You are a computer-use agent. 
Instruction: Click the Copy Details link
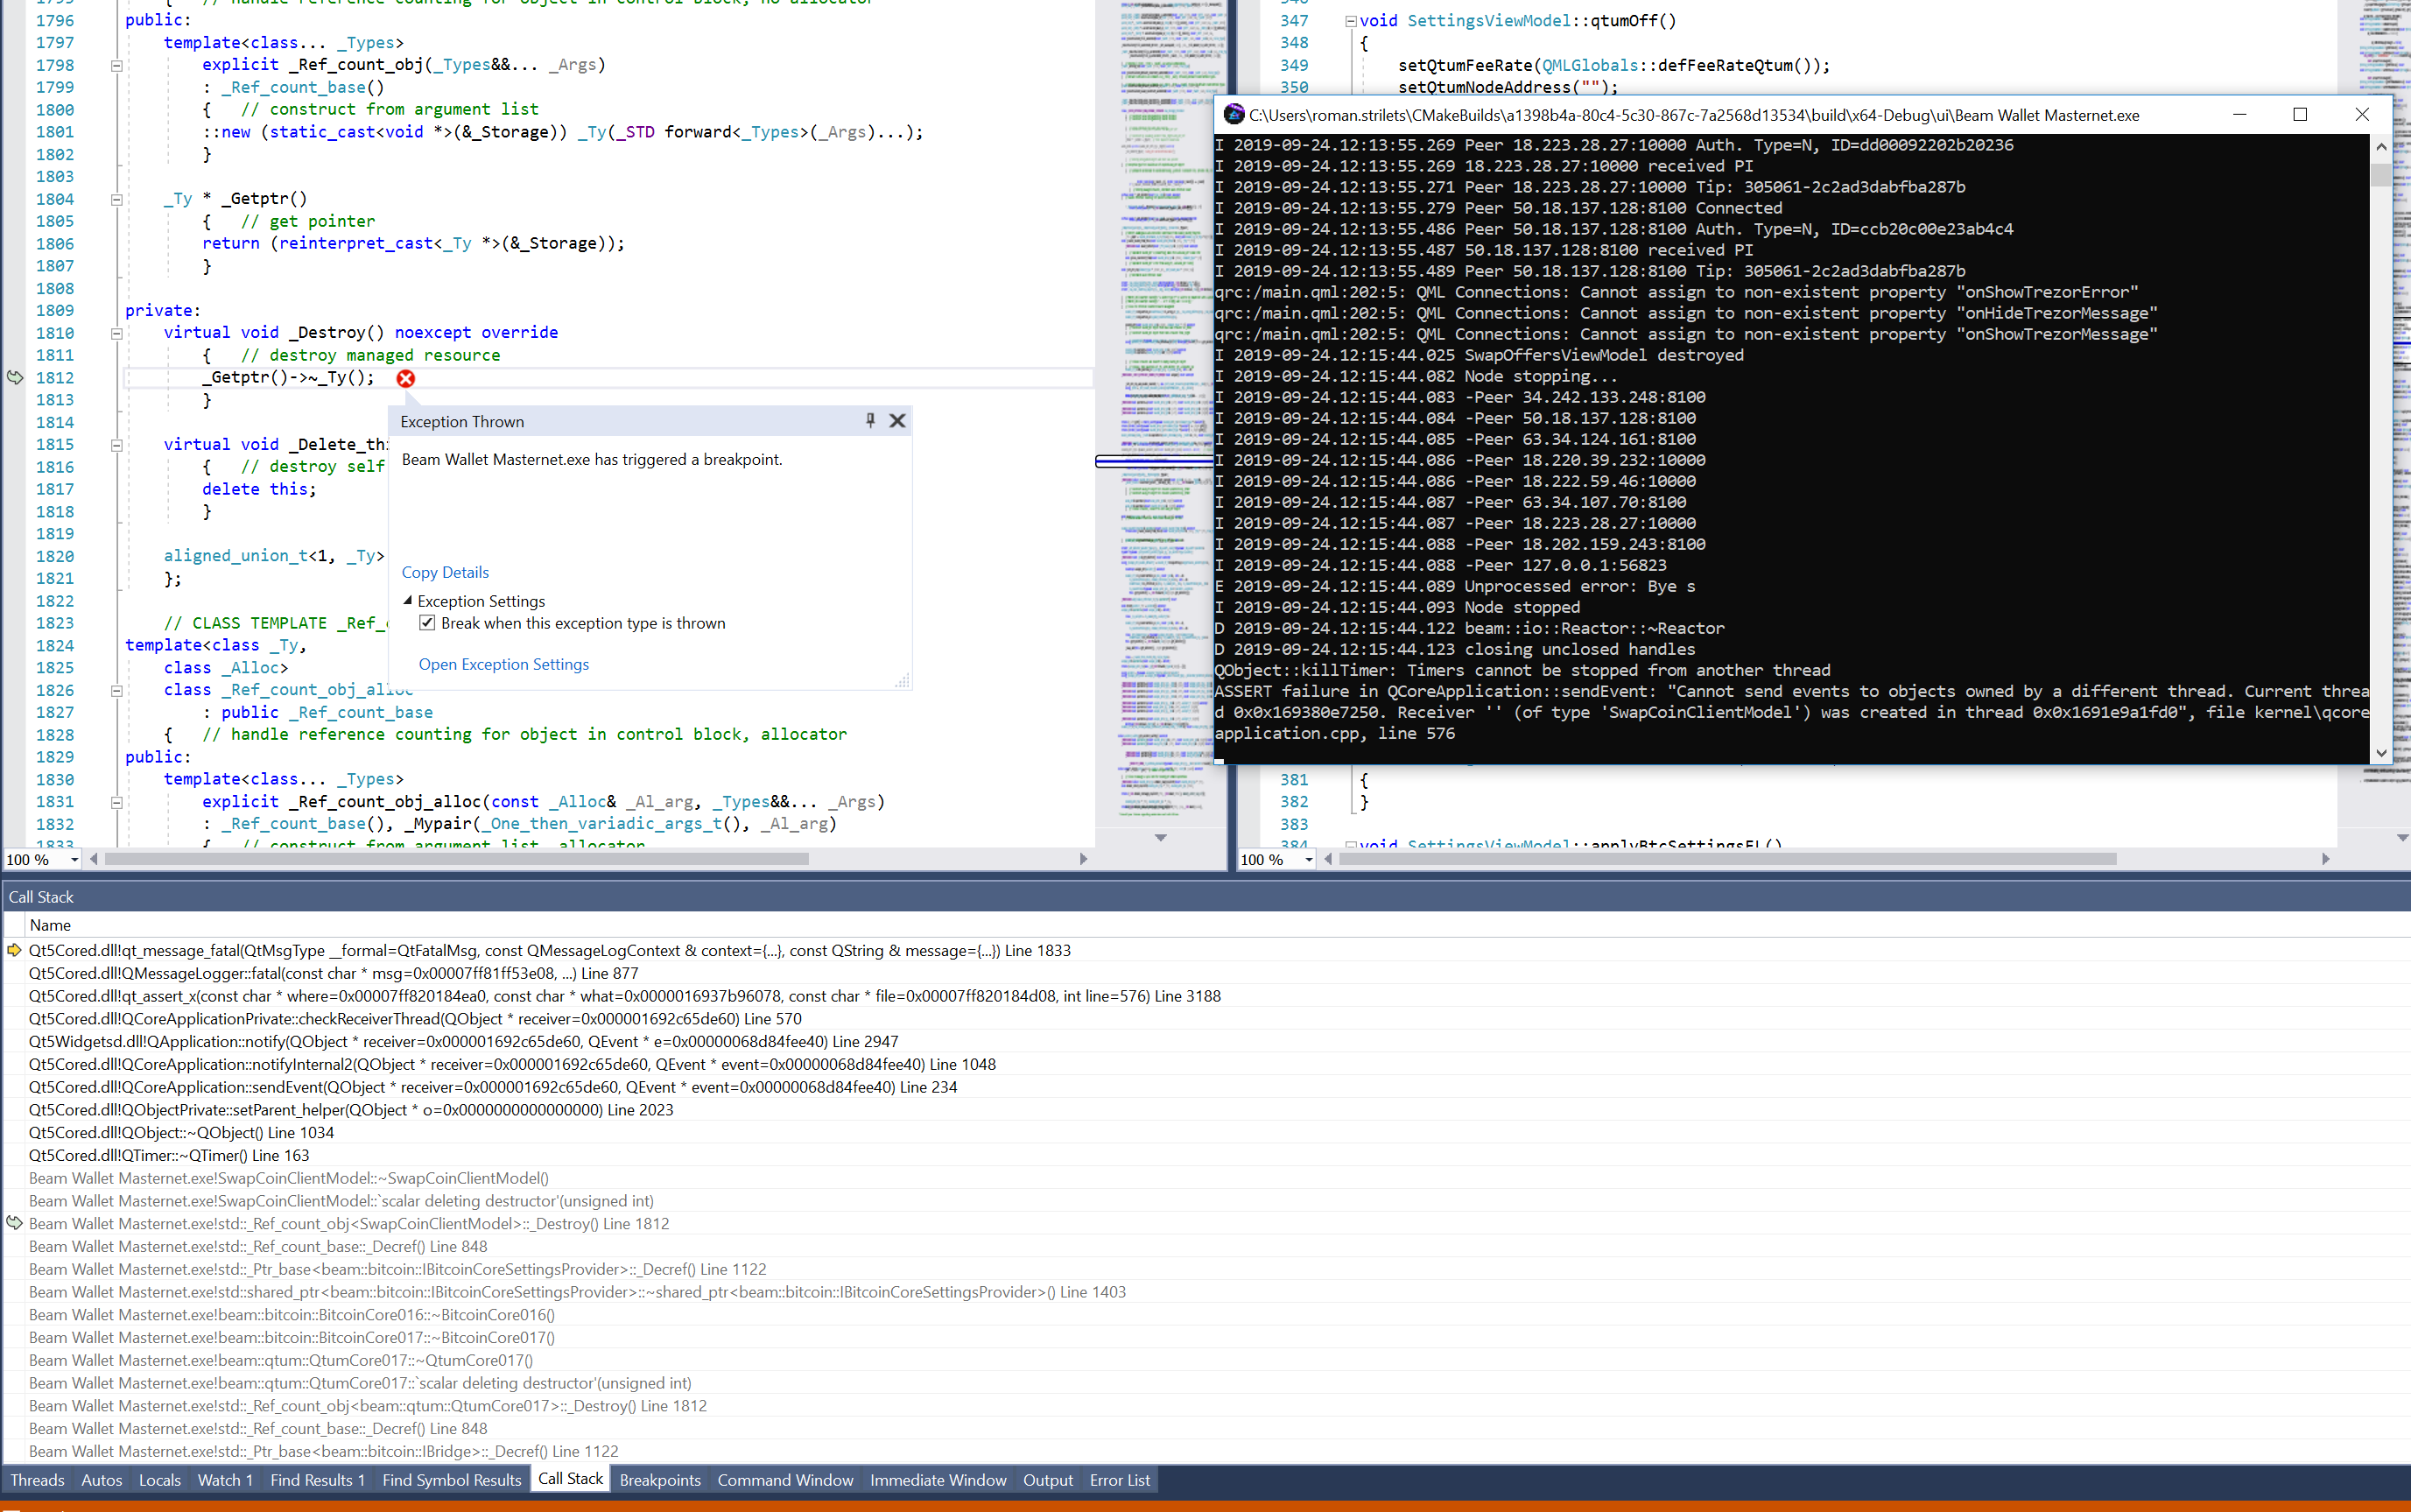[445, 571]
